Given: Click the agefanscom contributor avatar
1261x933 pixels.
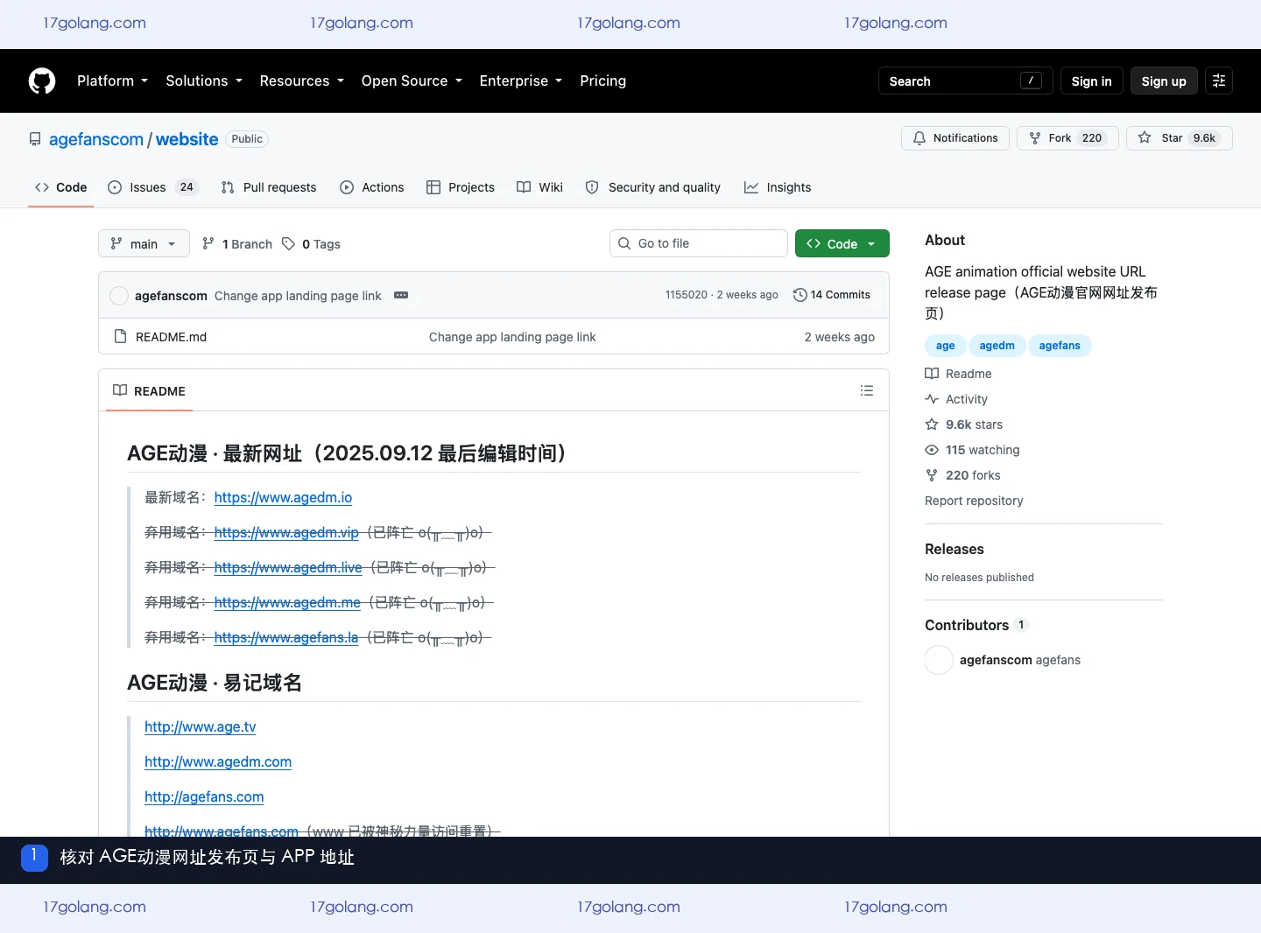Looking at the screenshot, I should click(939, 660).
